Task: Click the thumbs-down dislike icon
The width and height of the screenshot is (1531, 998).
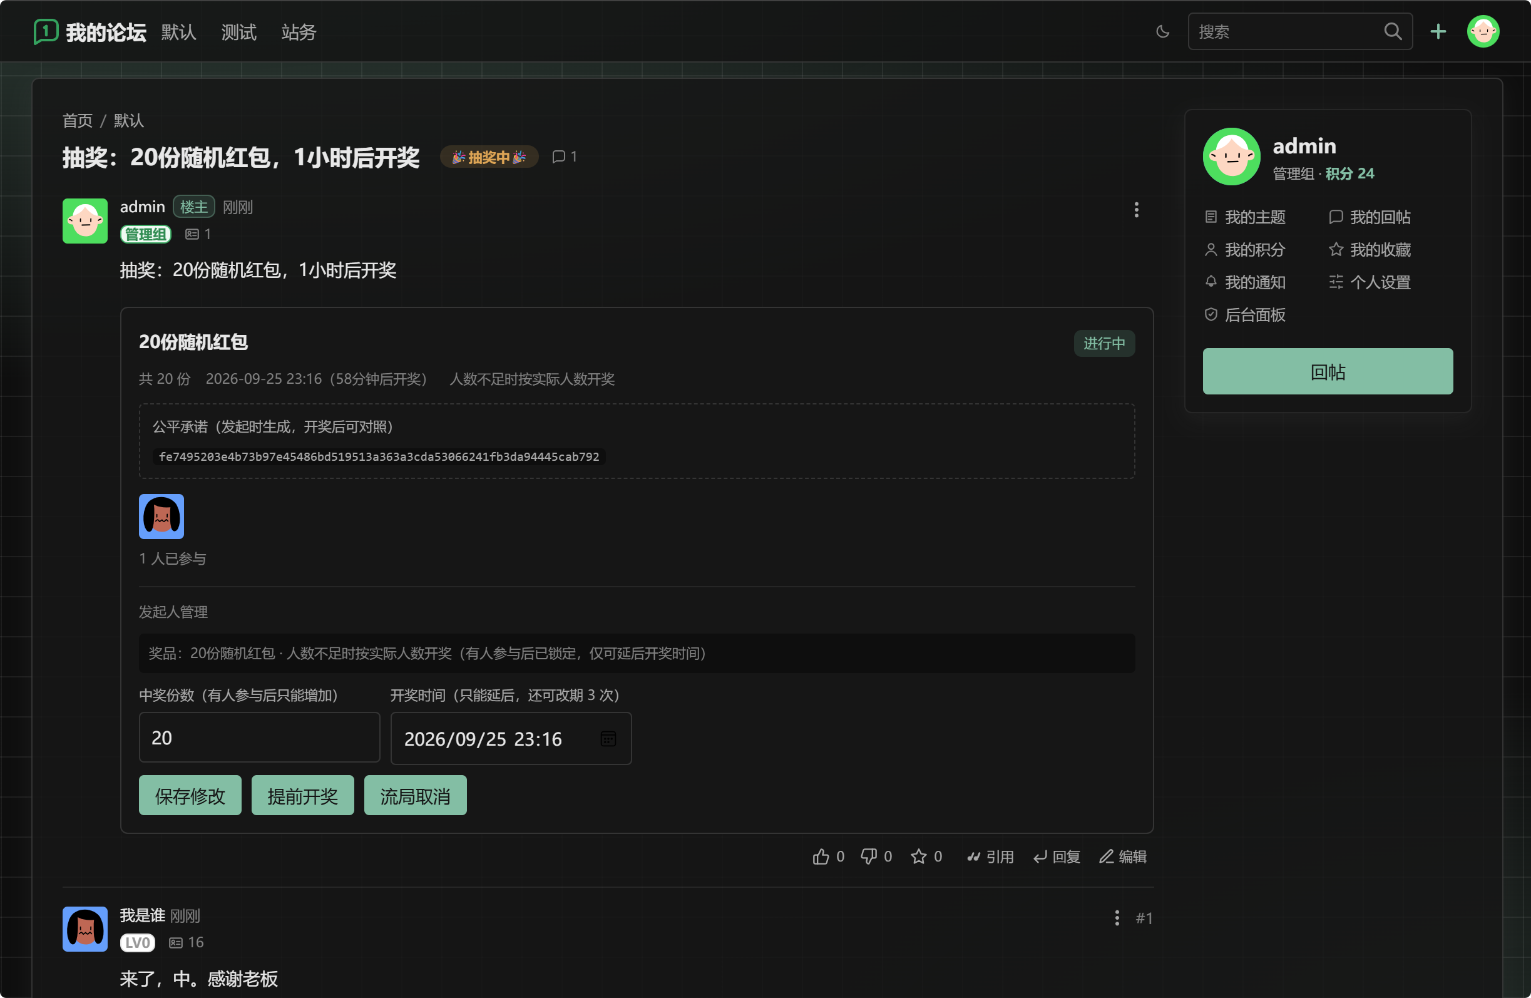Action: coord(868,857)
